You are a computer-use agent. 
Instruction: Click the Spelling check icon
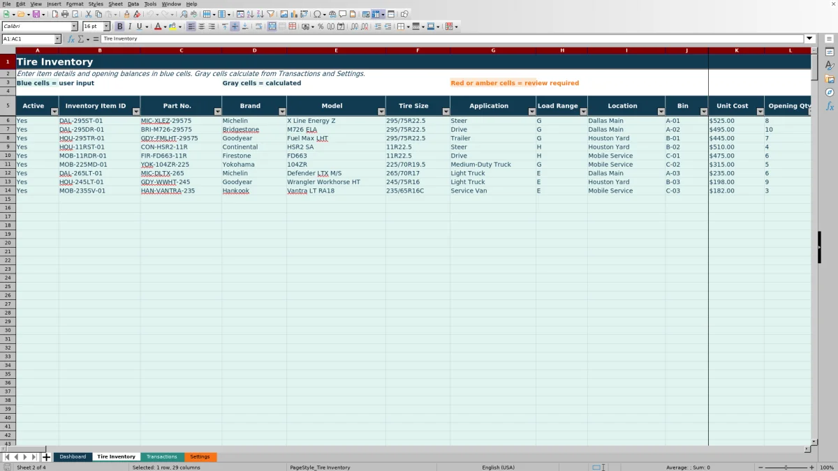[x=193, y=14]
